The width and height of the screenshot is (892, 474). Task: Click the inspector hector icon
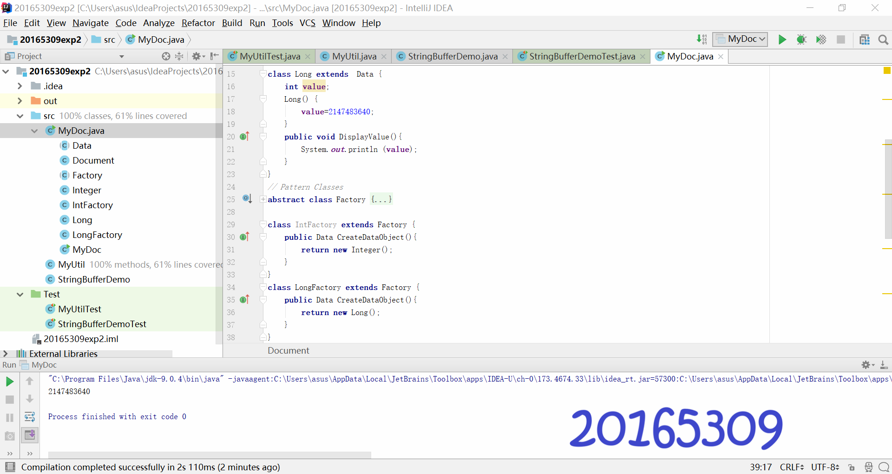(x=868, y=467)
